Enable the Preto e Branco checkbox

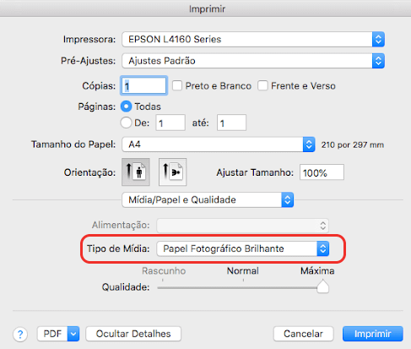click(x=177, y=85)
